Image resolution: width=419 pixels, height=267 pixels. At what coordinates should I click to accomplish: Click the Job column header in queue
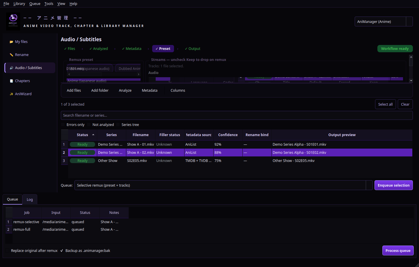click(27, 213)
